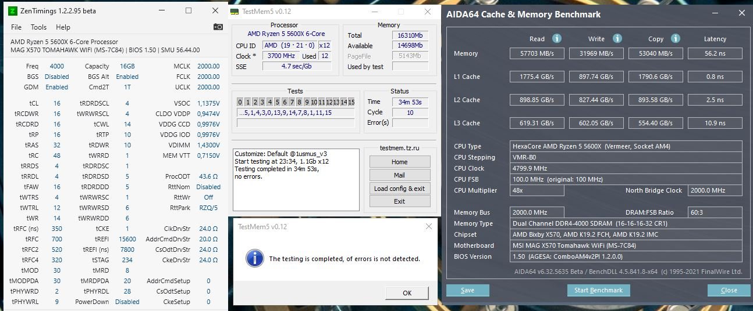Click the Mail button in TestMem5
Image resolution: width=753 pixels, height=311 pixels.
point(400,175)
